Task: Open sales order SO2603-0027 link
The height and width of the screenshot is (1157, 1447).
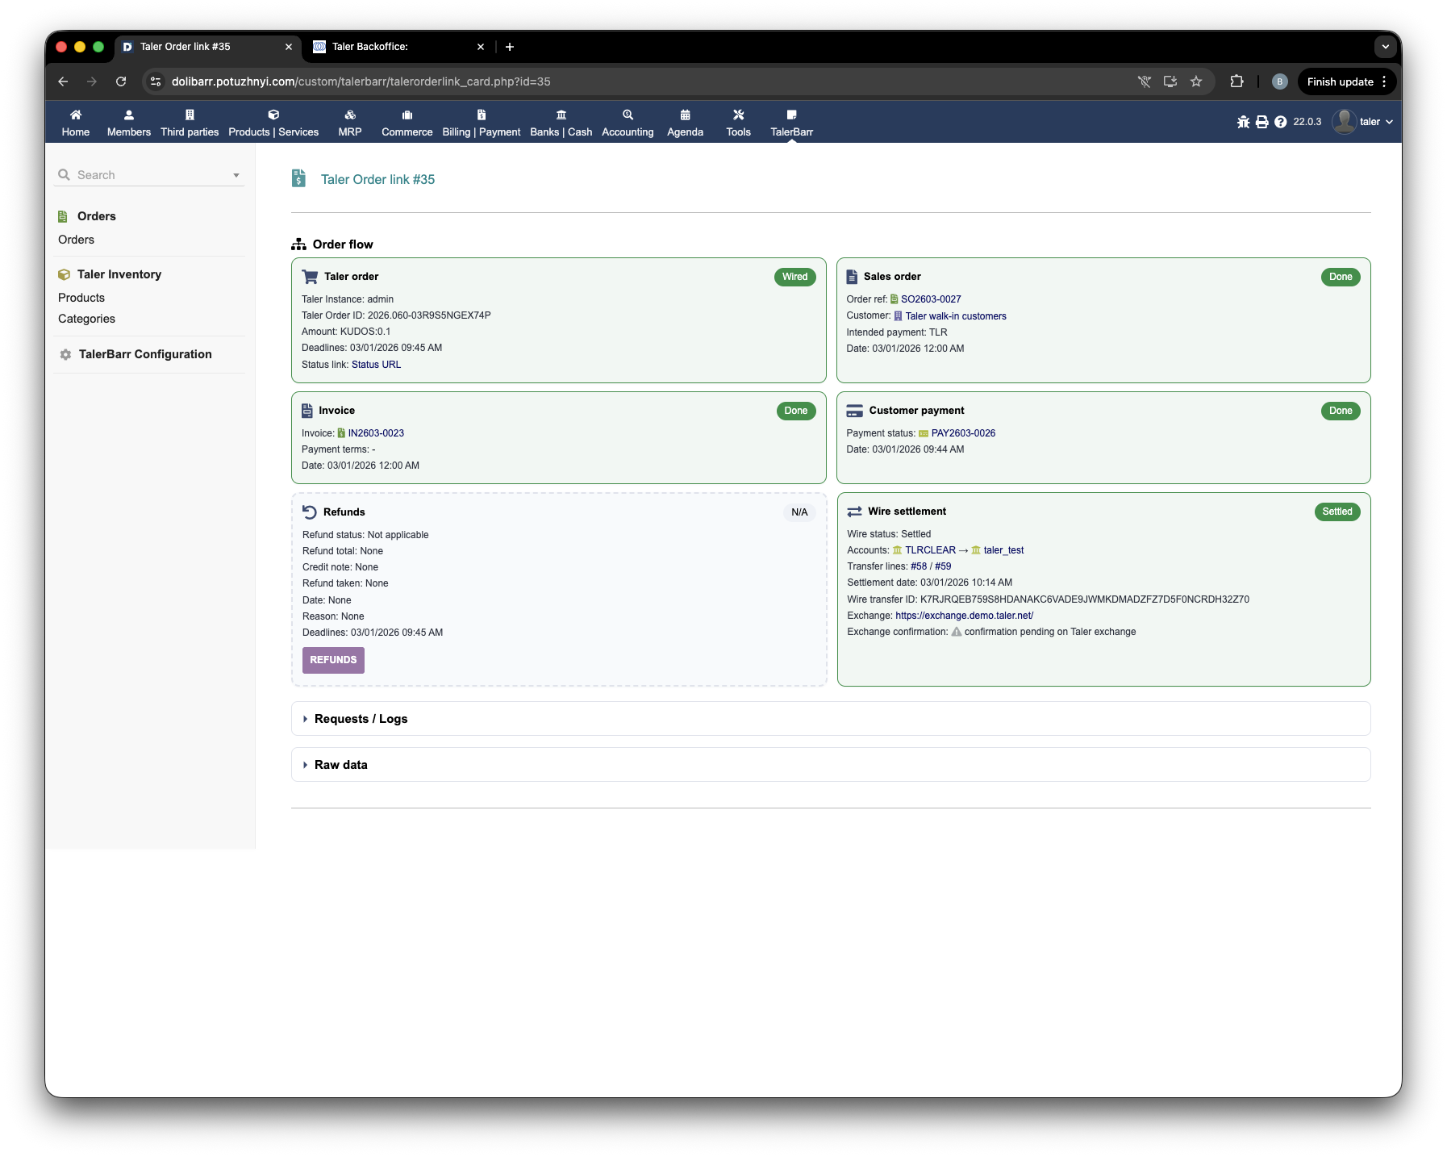Action: click(930, 299)
